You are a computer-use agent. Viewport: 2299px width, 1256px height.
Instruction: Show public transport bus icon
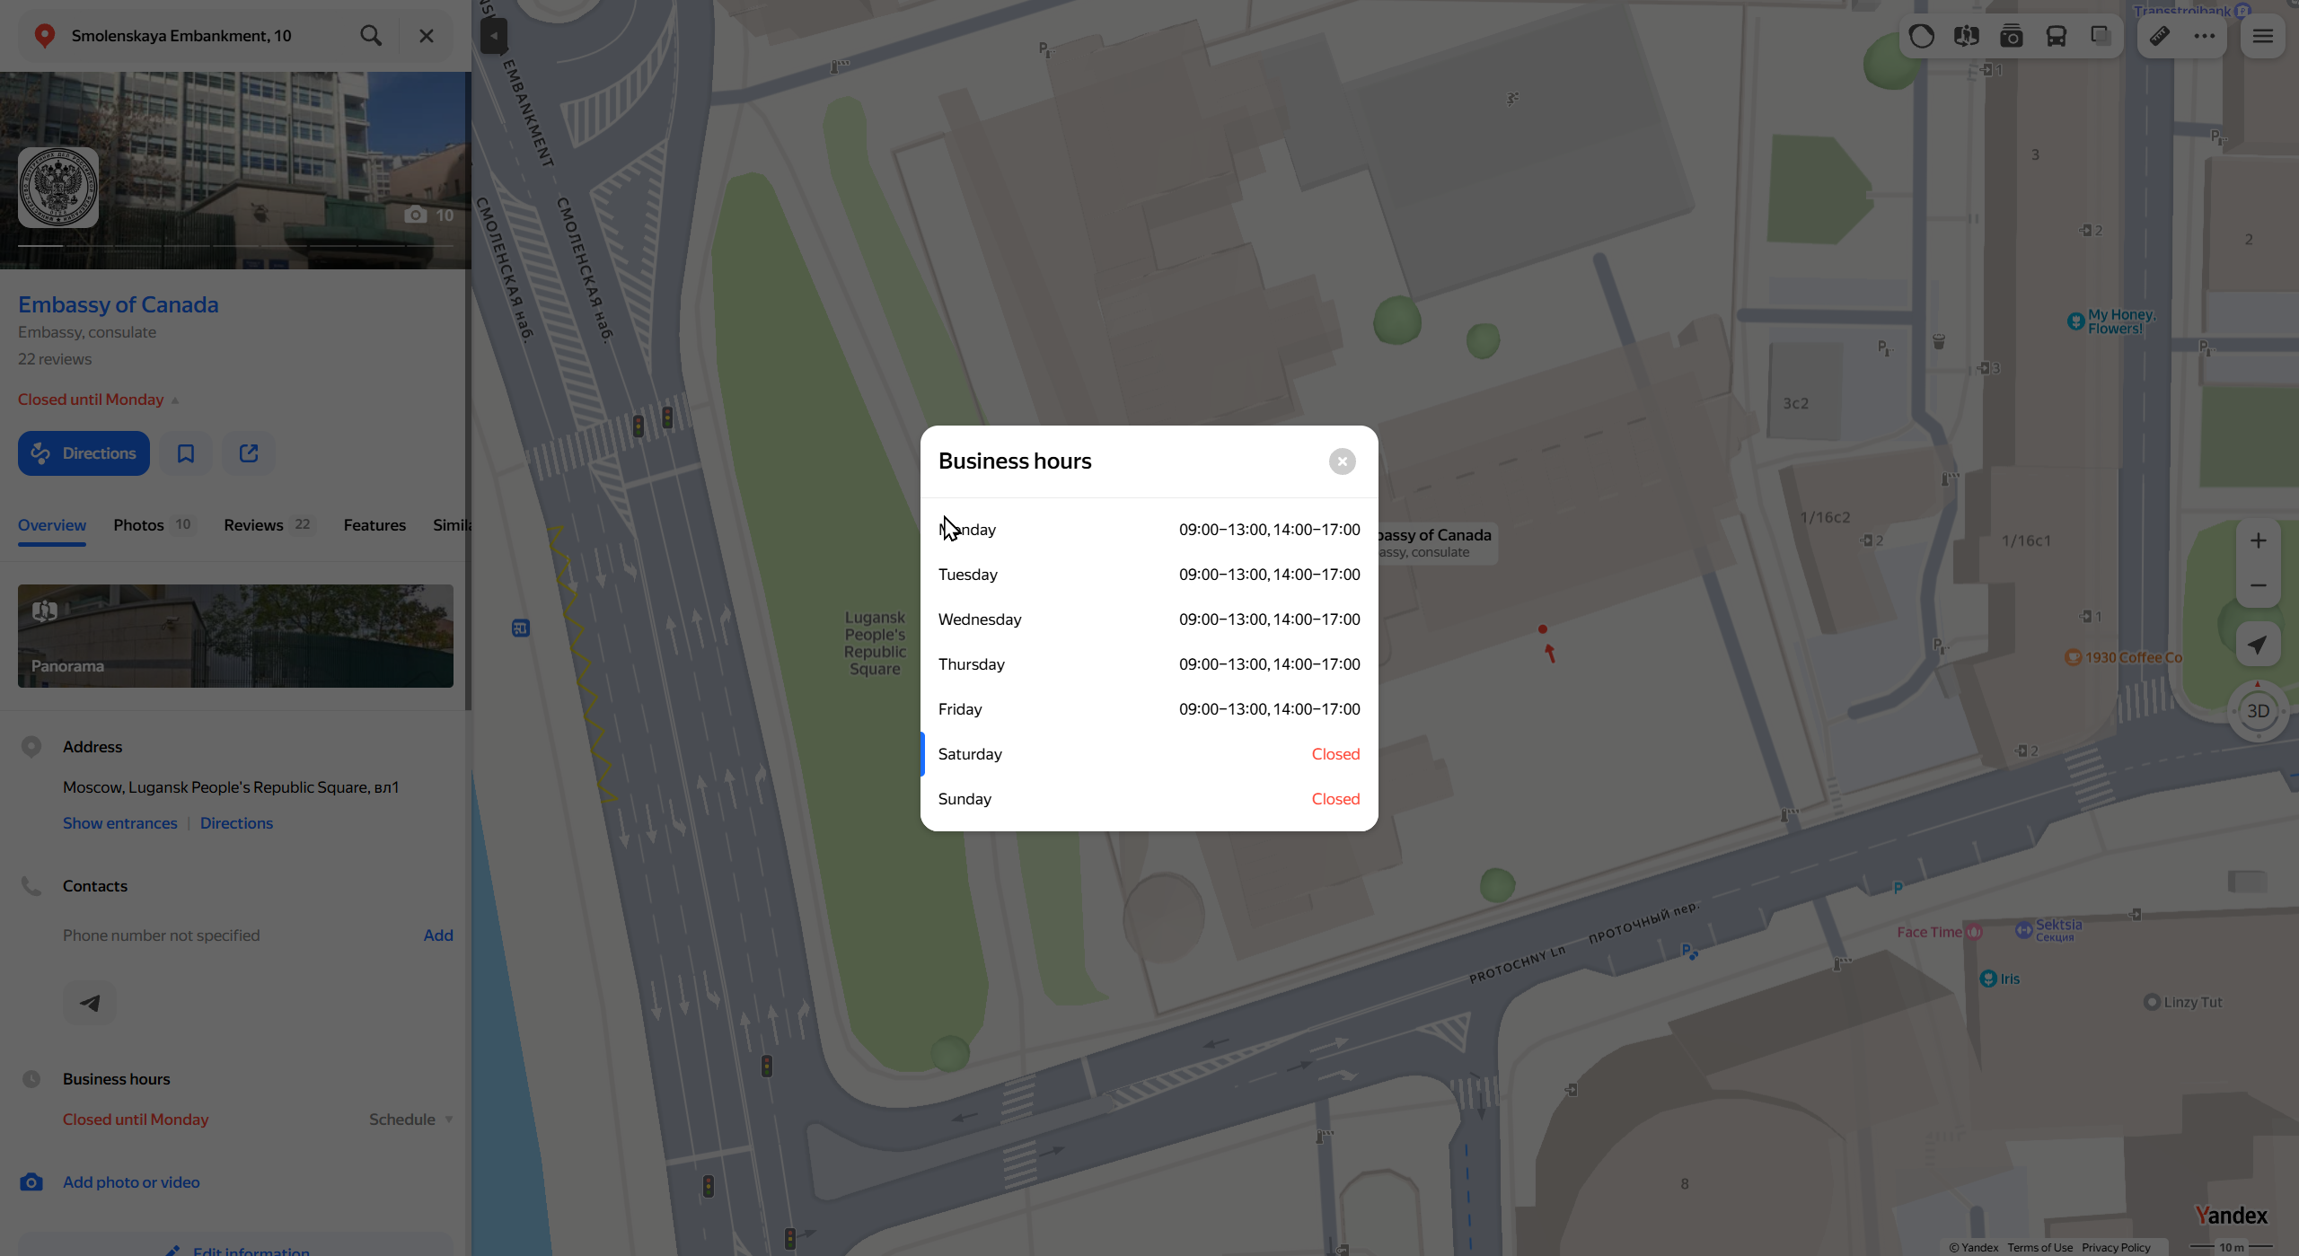click(2057, 36)
